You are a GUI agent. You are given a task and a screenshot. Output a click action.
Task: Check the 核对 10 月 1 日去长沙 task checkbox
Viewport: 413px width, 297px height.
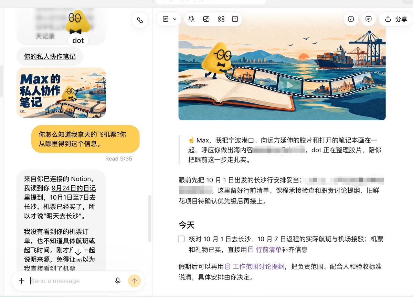click(181, 239)
